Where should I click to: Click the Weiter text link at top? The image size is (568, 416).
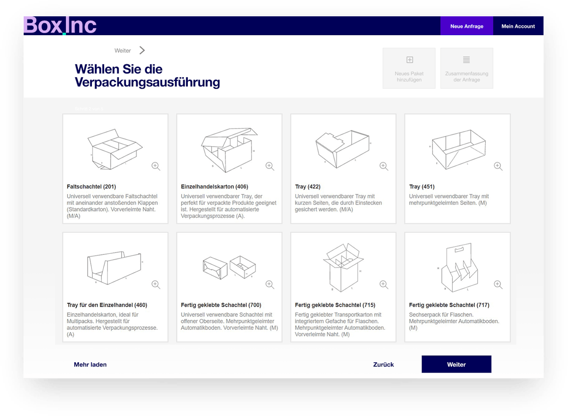tap(123, 51)
